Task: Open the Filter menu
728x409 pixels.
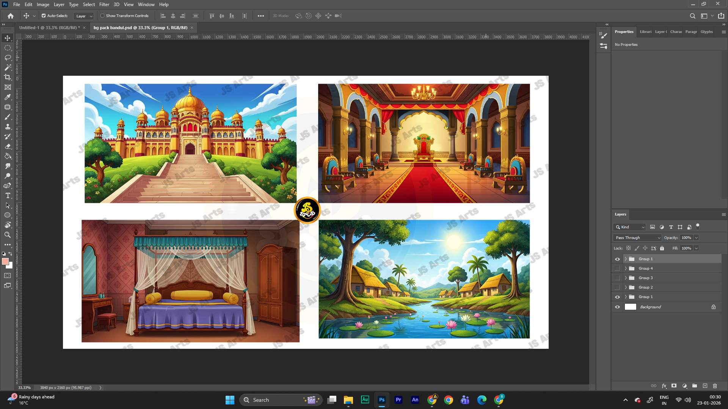Action: pos(104,4)
